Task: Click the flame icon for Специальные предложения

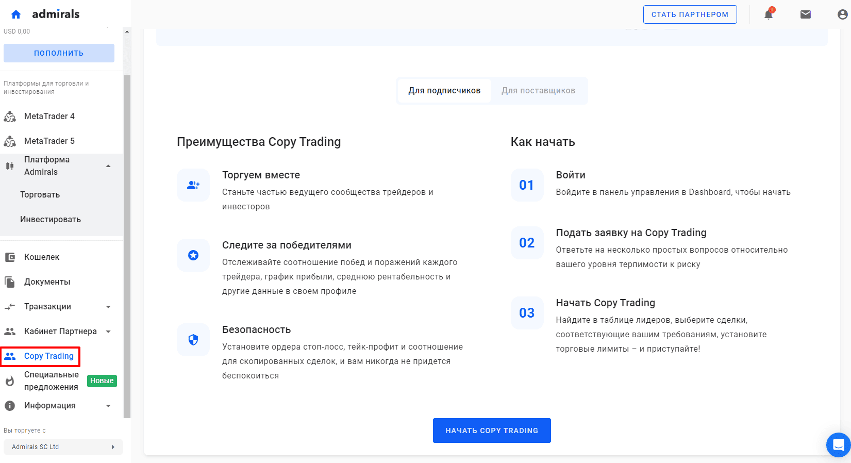Action: point(10,381)
